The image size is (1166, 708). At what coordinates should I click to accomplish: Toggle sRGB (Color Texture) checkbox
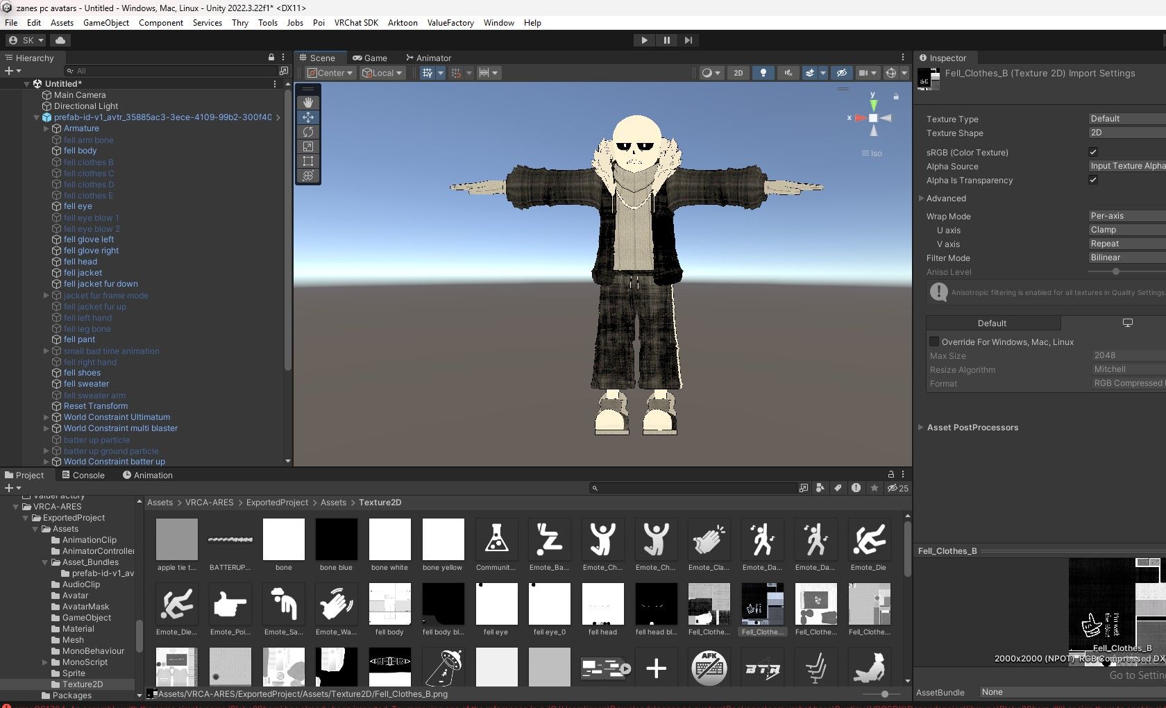[x=1093, y=152]
